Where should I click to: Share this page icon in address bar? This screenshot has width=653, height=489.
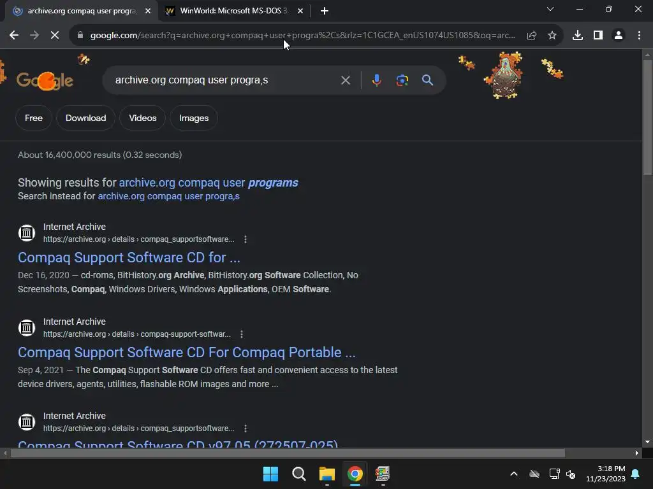[532, 36]
